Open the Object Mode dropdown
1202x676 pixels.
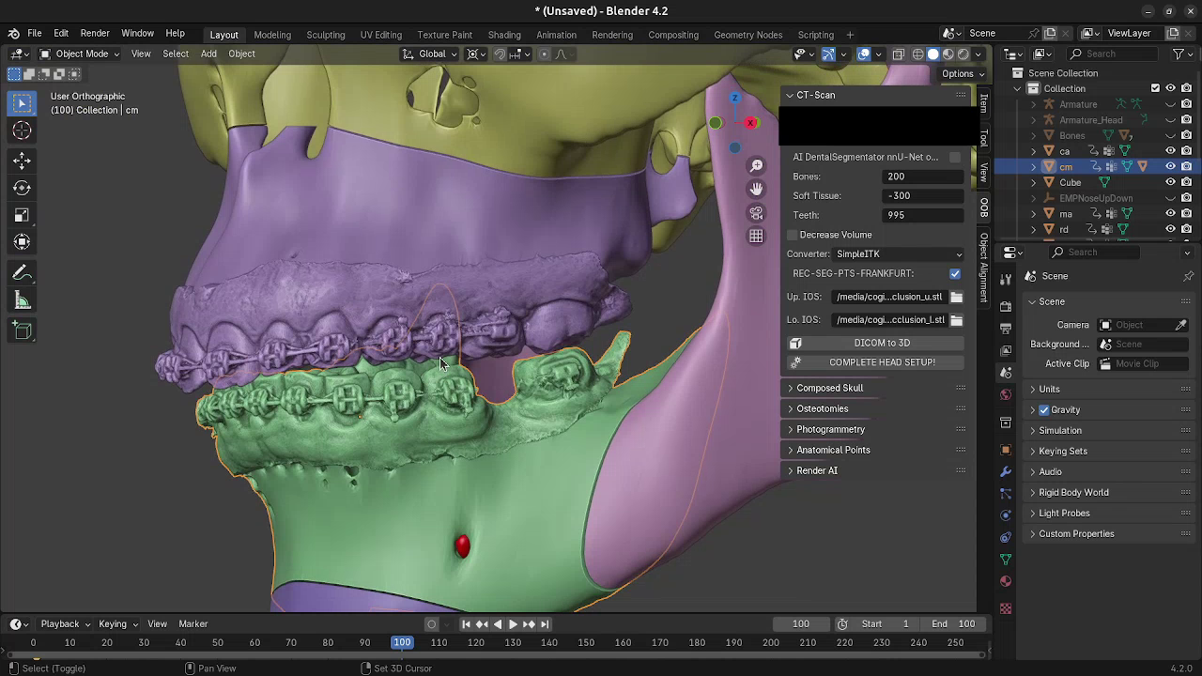[x=79, y=54]
